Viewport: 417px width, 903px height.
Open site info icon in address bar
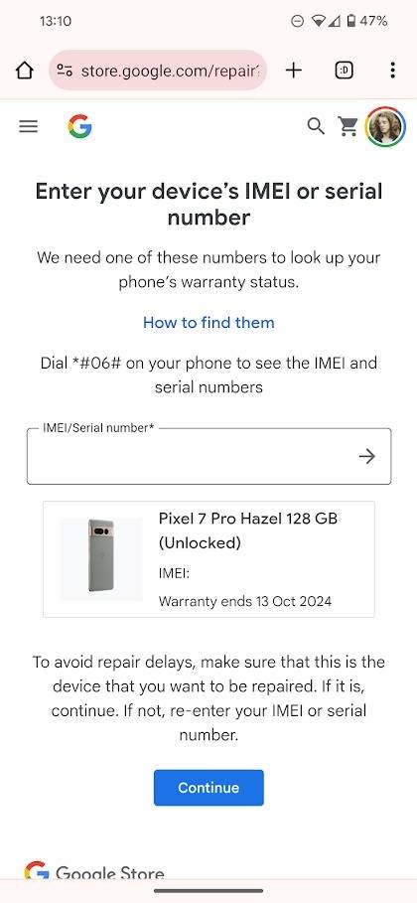[x=65, y=71]
